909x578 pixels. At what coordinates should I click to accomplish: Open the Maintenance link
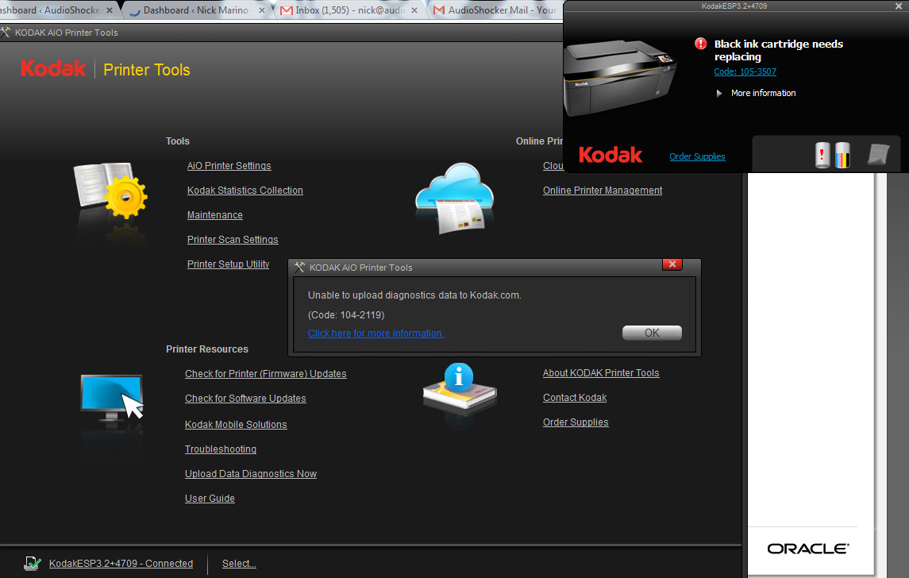coord(214,215)
